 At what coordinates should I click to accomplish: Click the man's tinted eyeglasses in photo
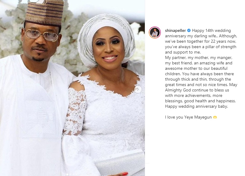42,35
